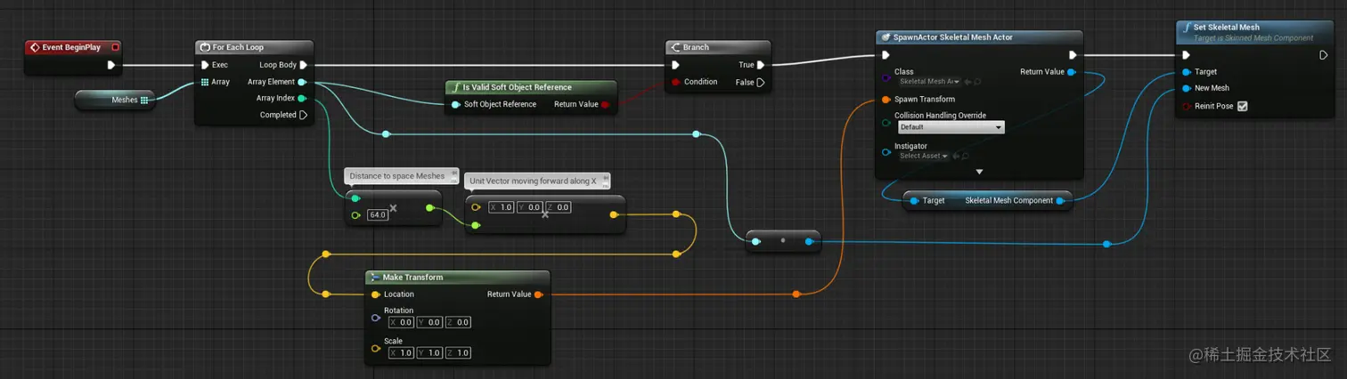Click the Branch False exec pin
Image resolution: width=1347 pixels, height=379 pixels.
(761, 82)
